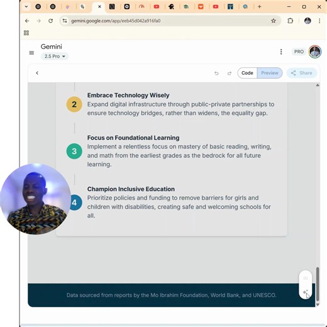Click the green step 3 circle
The width and height of the screenshot is (327, 327).
pos(74,151)
